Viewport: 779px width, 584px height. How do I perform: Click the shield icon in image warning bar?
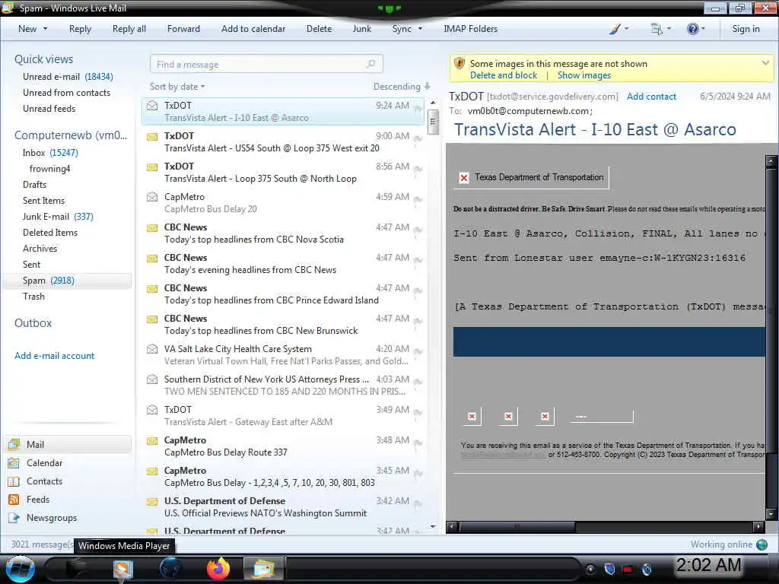[x=459, y=64]
